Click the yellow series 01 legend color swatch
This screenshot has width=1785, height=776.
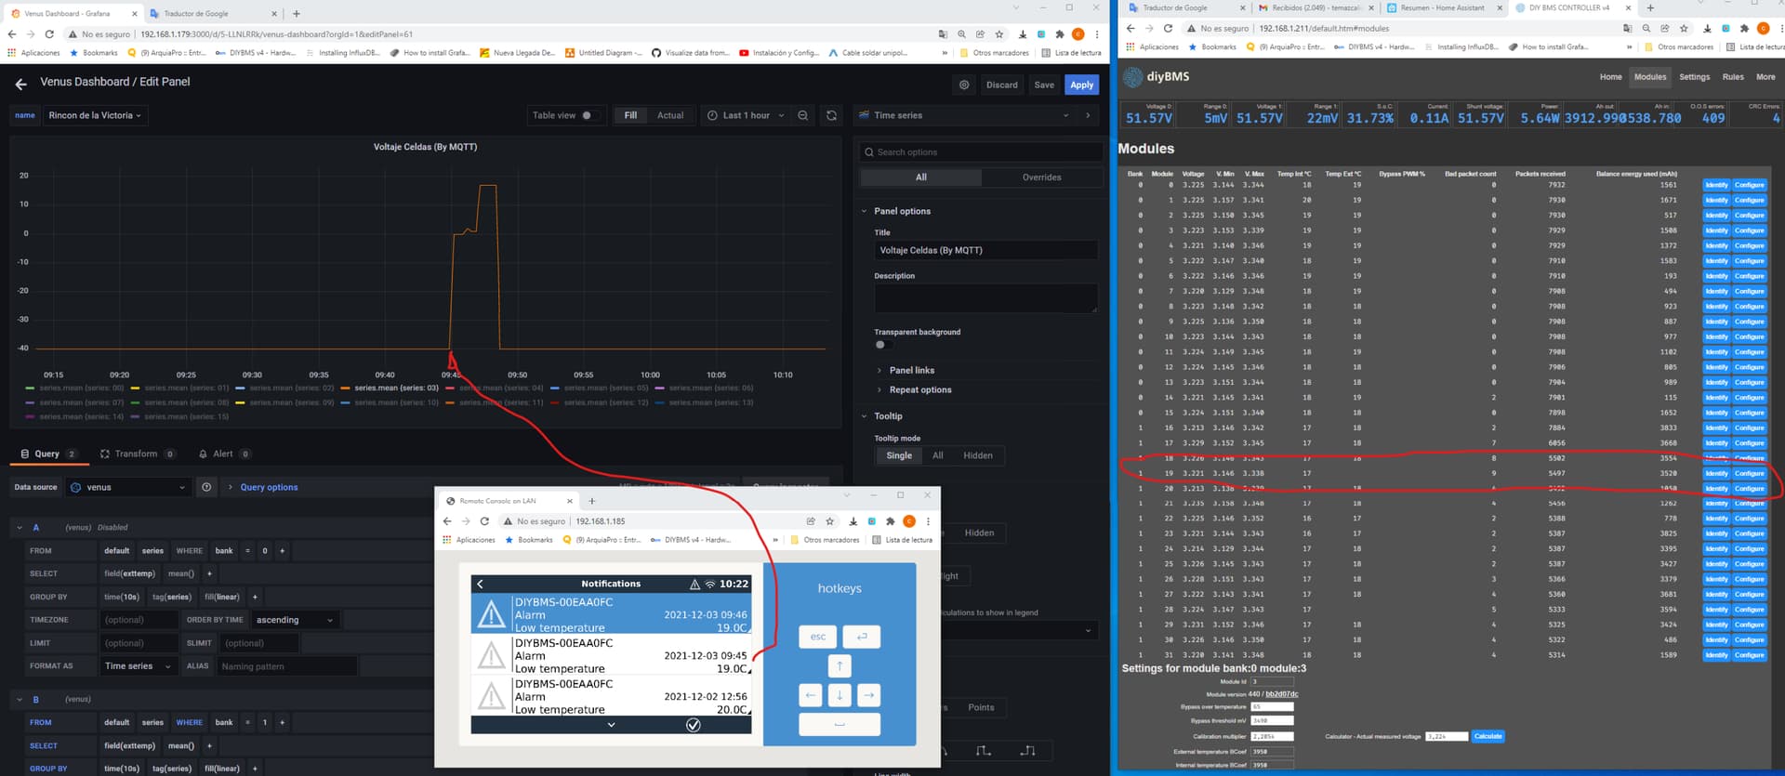click(136, 388)
